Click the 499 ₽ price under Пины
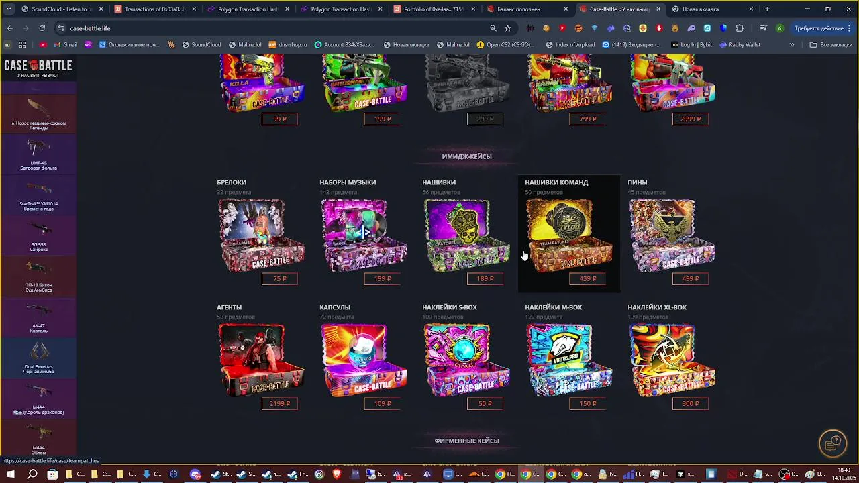 coord(691,279)
